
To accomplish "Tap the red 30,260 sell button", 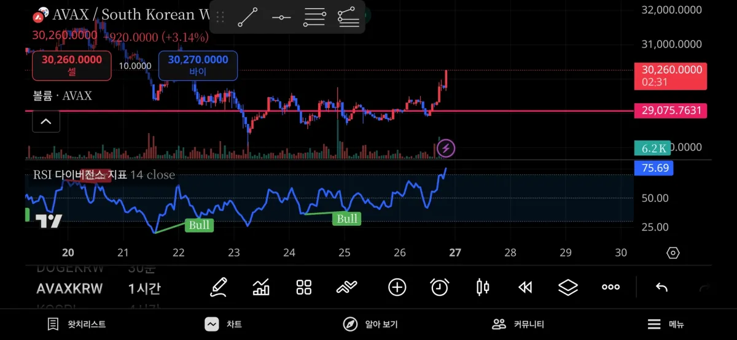I will [x=71, y=66].
